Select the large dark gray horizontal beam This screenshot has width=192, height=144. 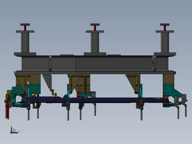click(95, 64)
